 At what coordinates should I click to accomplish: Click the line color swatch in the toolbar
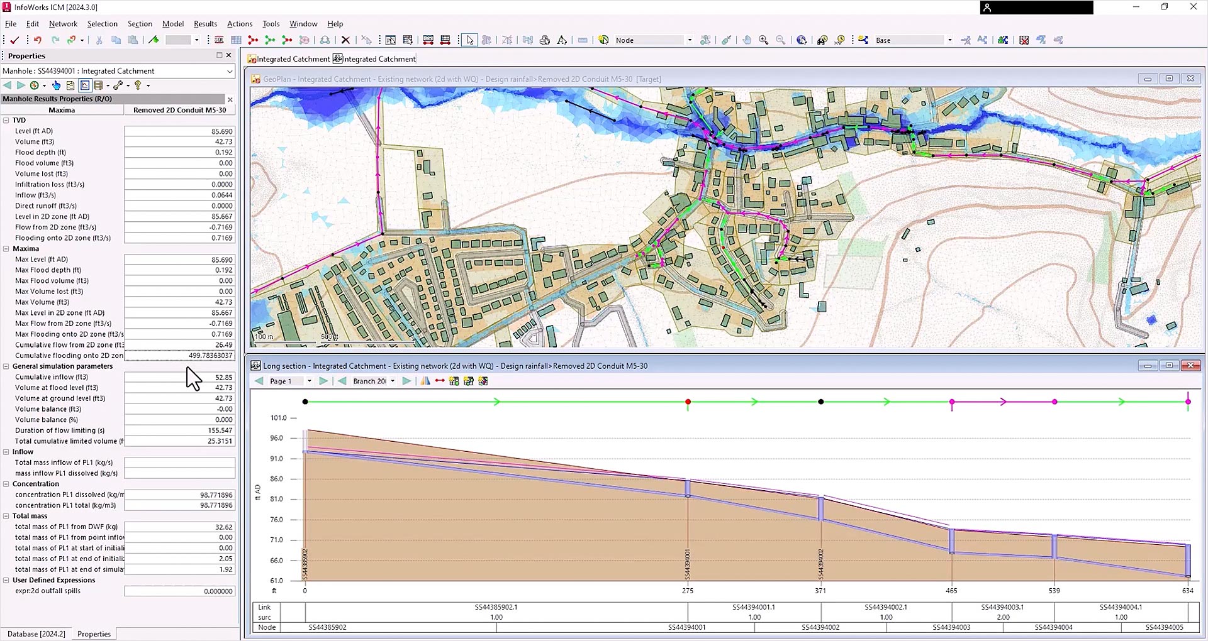[179, 40]
